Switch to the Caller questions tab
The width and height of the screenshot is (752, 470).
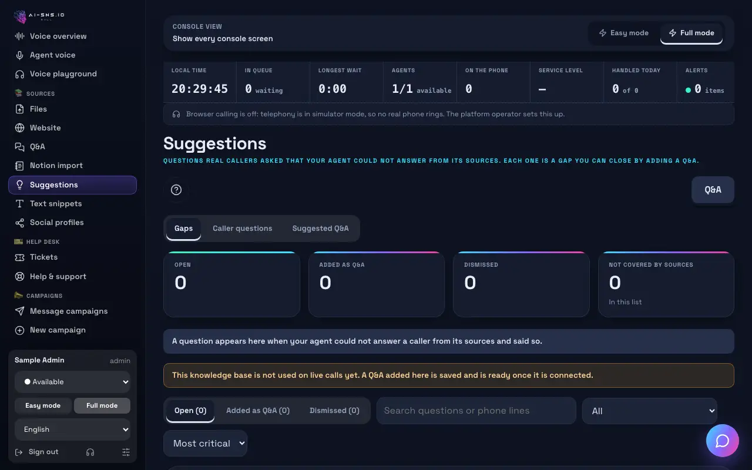click(x=243, y=229)
